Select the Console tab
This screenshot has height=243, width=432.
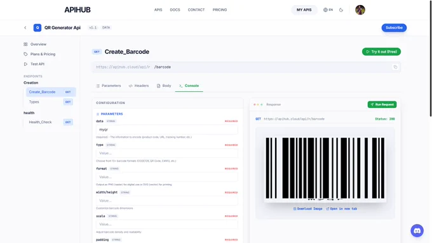tap(189, 86)
